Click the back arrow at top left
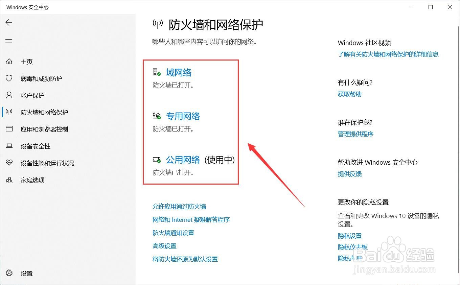460x285 pixels. pyautogui.click(x=9, y=22)
